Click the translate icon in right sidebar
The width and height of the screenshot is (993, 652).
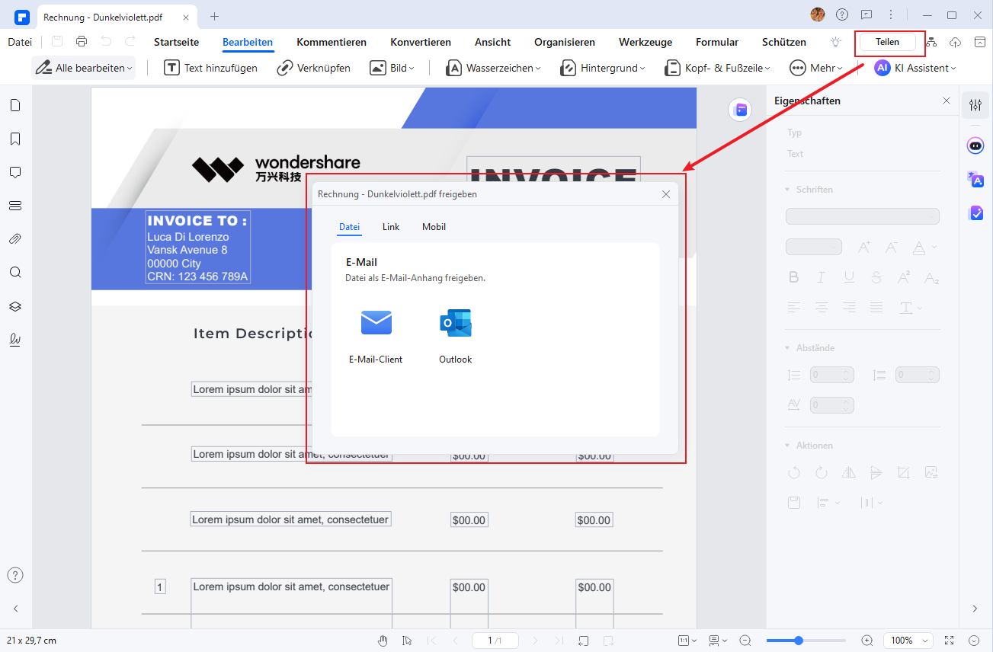pyautogui.click(x=975, y=179)
